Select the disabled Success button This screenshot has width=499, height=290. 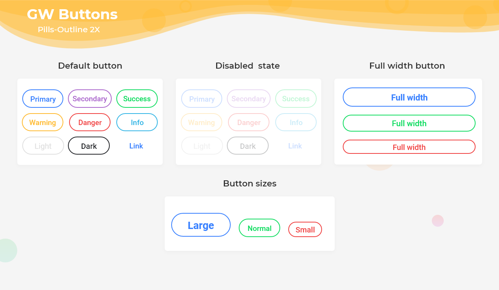pyautogui.click(x=296, y=99)
